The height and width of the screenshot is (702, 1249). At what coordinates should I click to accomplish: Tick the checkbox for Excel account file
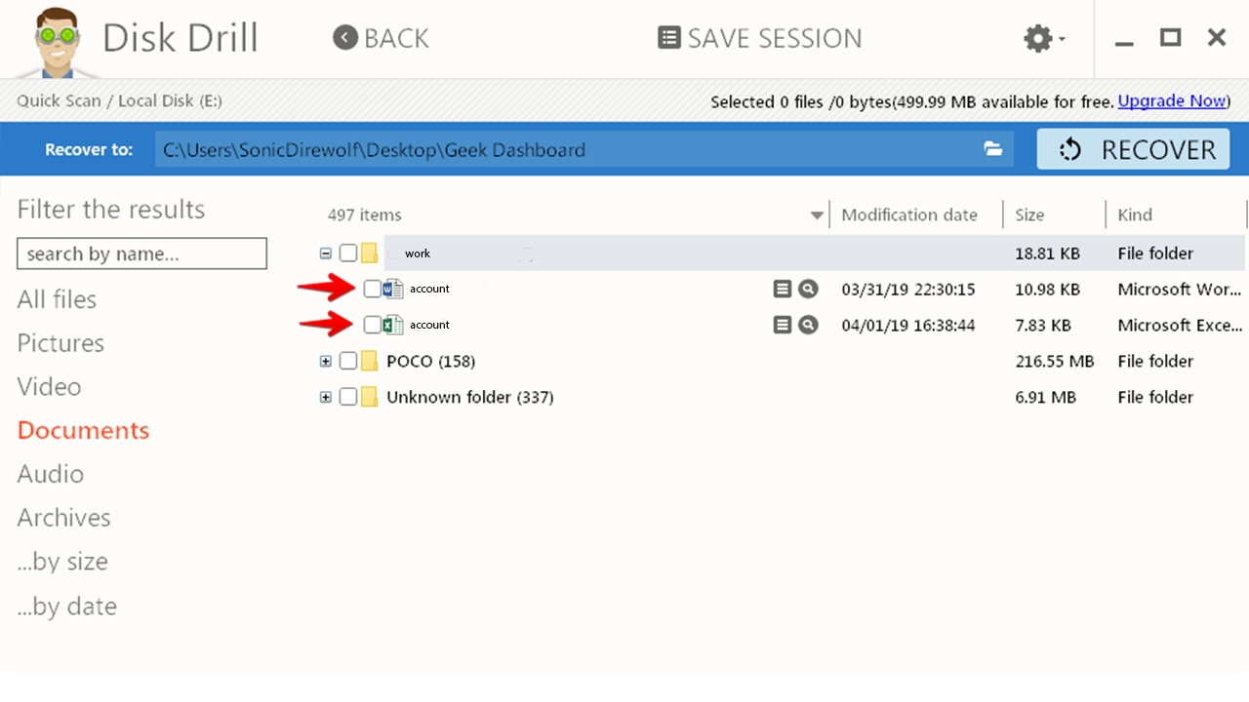click(x=372, y=325)
